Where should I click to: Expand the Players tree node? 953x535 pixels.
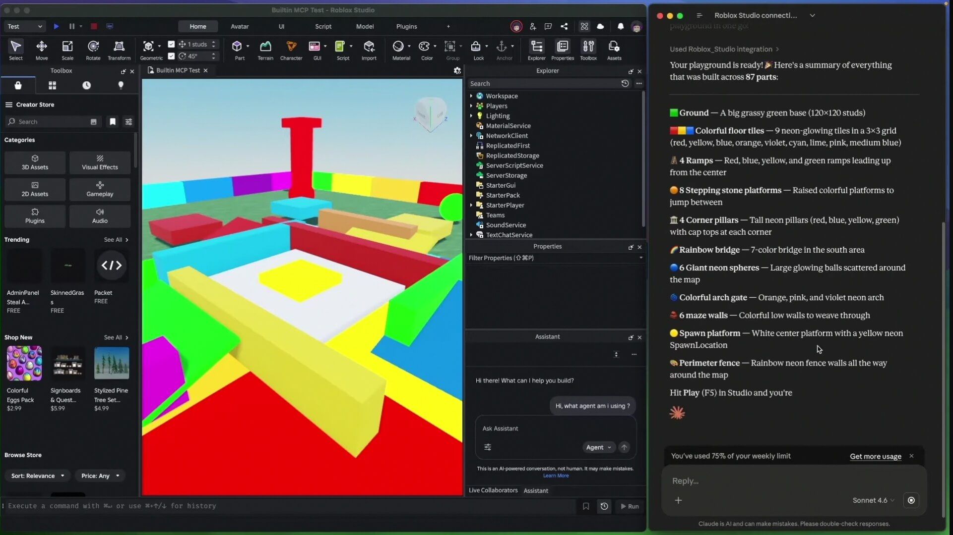(x=471, y=106)
